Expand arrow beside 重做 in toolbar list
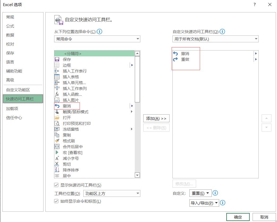This screenshot has height=222, width=277. (256, 59)
